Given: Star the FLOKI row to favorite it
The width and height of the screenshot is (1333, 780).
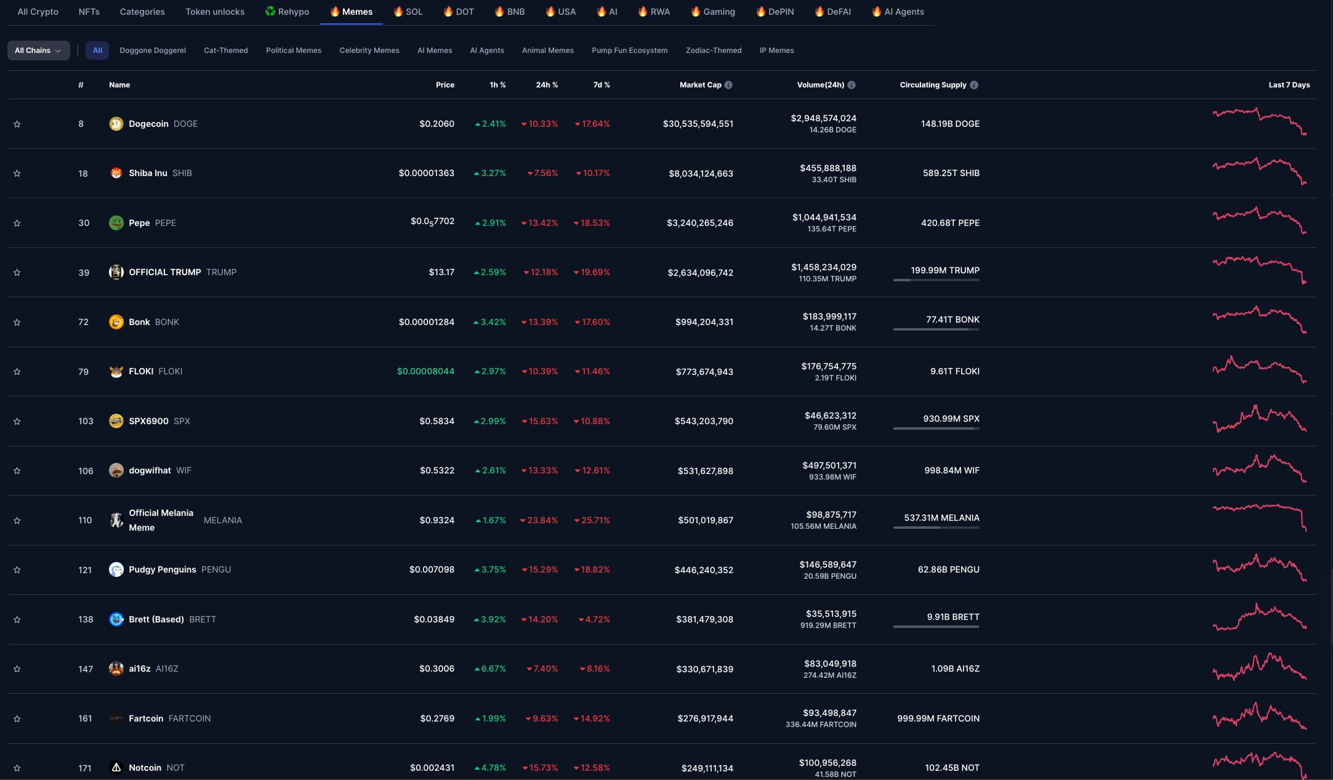Looking at the screenshot, I should point(17,372).
